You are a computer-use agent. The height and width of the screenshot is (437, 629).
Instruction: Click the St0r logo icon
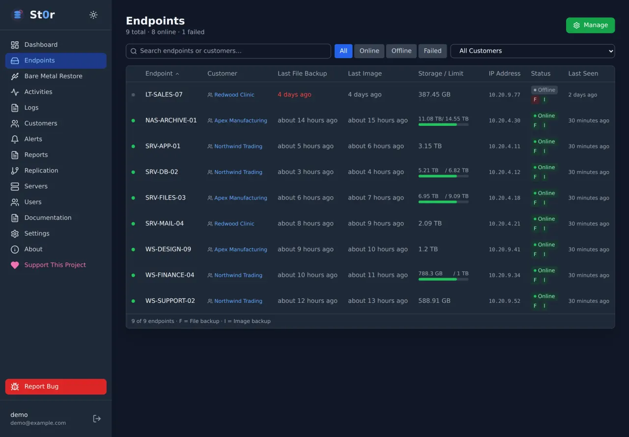pos(18,15)
